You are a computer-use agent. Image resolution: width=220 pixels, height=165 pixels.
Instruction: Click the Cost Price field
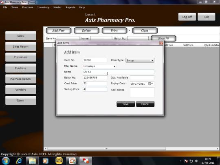click(95, 84)
